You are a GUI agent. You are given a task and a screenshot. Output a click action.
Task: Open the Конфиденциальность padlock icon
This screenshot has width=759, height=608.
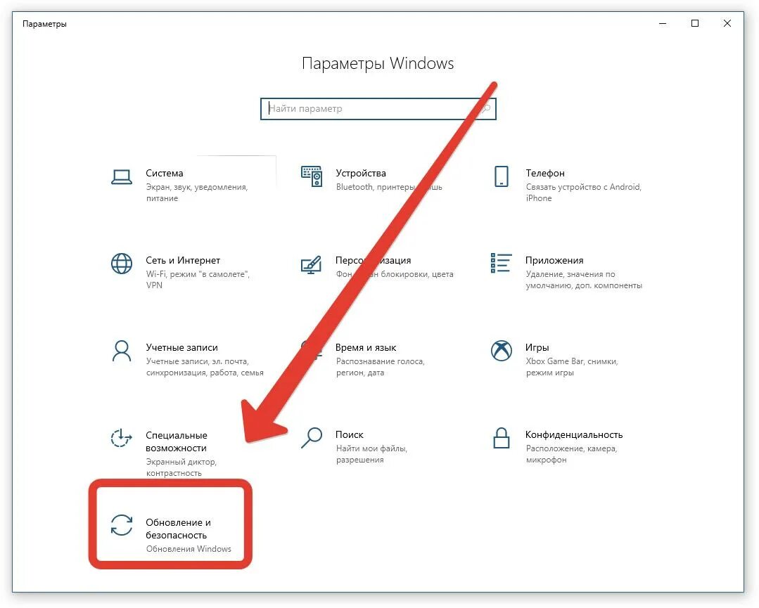[502, 438]
